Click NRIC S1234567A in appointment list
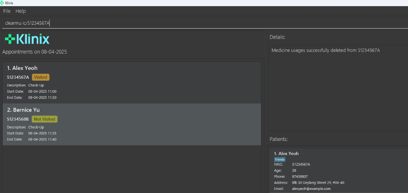408x193 pixels. pyautogui.click(x=18, y=77)
